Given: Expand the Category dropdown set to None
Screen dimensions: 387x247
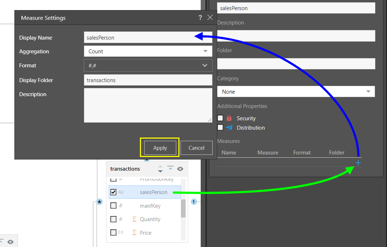Looking at the screenshot, I should point(296,92).
